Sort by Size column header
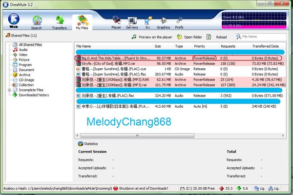This screenshot has height=195, width=293. [x=158, y=46]
